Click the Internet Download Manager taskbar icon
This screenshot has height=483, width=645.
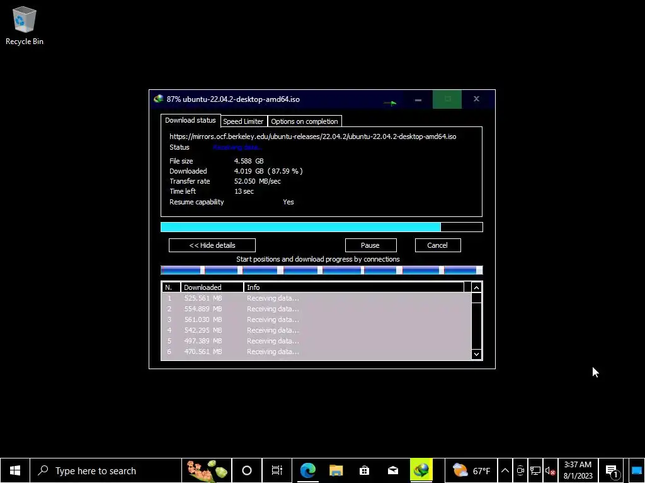tap(421, 470)
